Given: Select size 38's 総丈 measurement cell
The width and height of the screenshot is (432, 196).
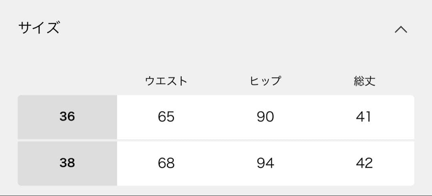Looking at the screenshot, I should [x=364, y=163].
